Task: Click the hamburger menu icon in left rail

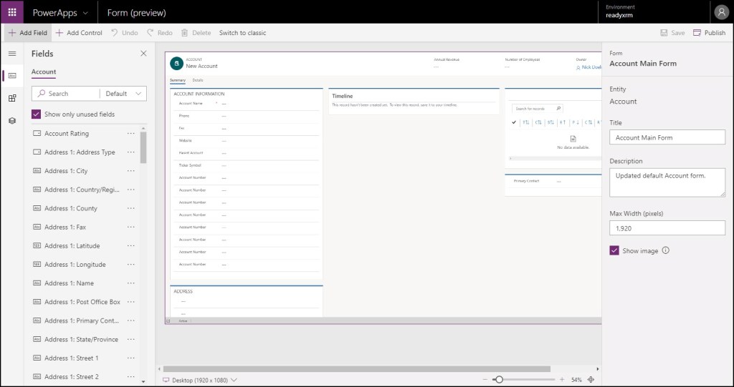Action: (x=12, y=54)
